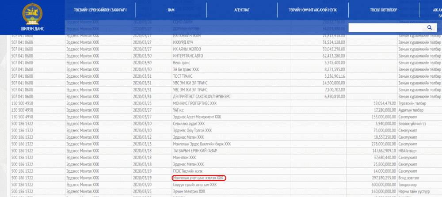
Task: Click the Аудитын төлбөр description cell
Action: (420, 110)
